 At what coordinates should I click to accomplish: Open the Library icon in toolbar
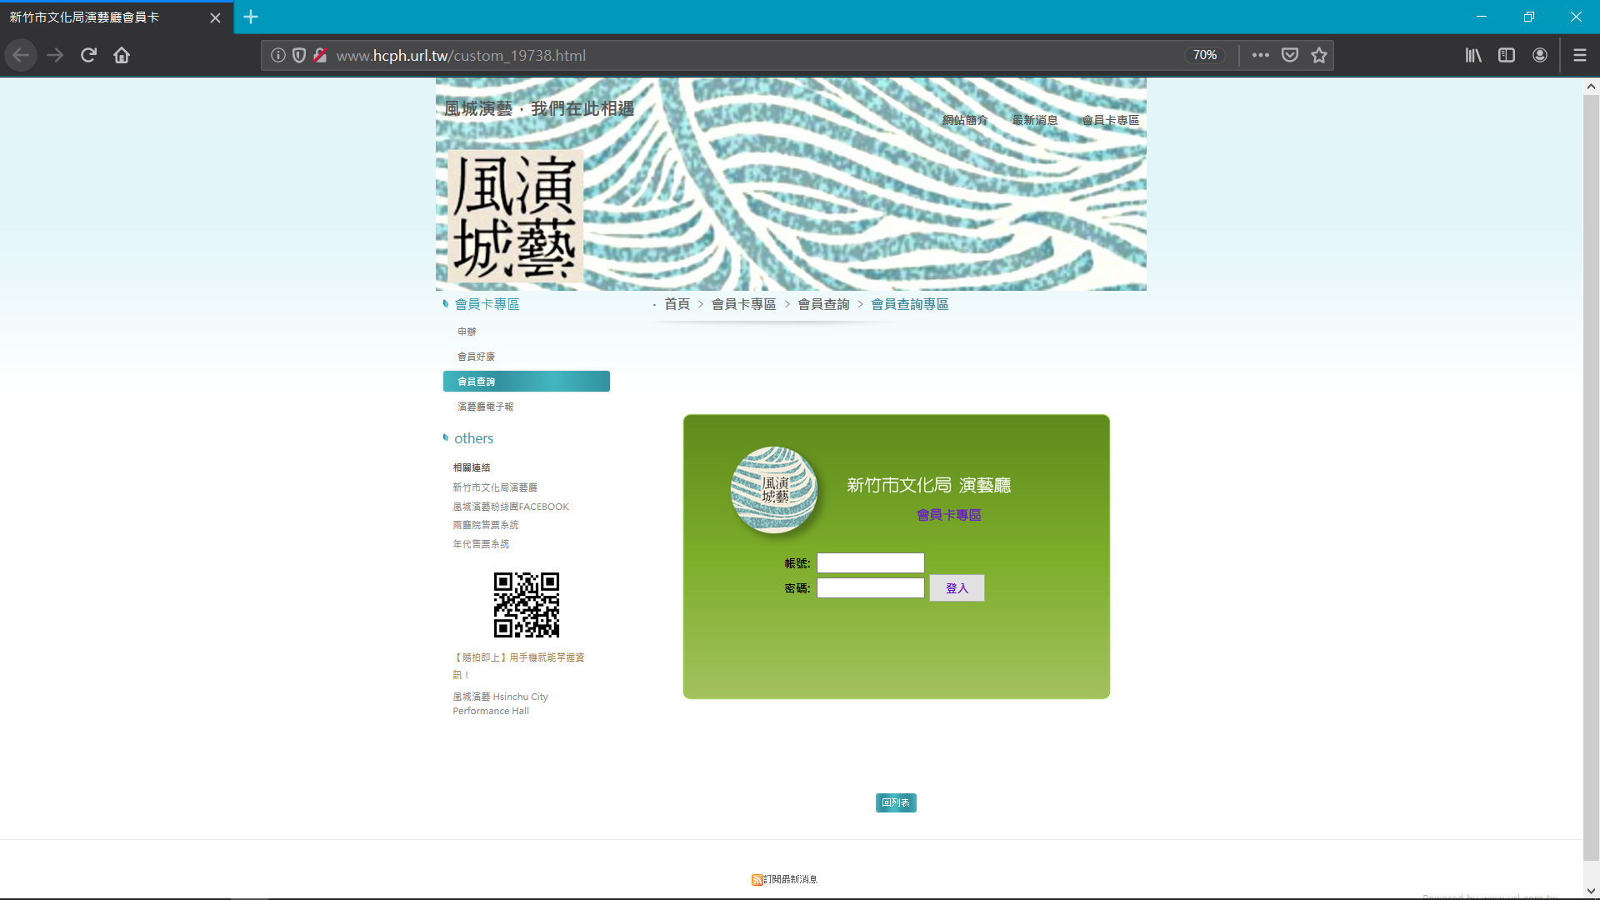(1473, 55)
